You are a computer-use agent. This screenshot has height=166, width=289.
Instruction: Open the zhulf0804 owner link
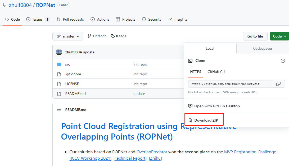click(20, 5)
